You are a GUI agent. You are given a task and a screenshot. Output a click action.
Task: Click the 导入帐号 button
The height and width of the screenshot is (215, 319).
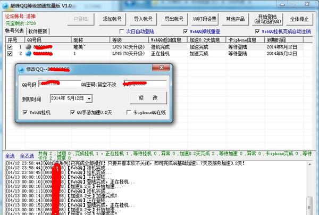[x=143, y=19]
